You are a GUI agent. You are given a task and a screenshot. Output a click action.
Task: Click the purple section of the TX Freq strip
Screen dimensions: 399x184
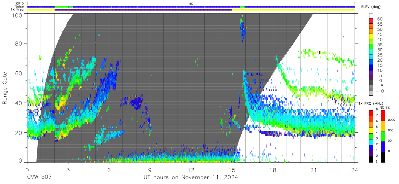143,10
